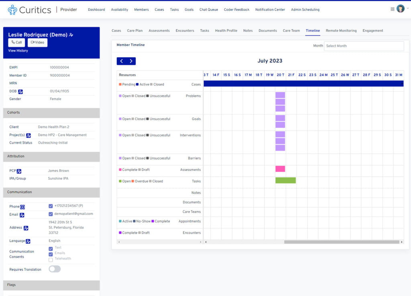Click the resources panel scrollbar left arrow
Viewport: 411px width, 296px height.
[x=119, y=242]
